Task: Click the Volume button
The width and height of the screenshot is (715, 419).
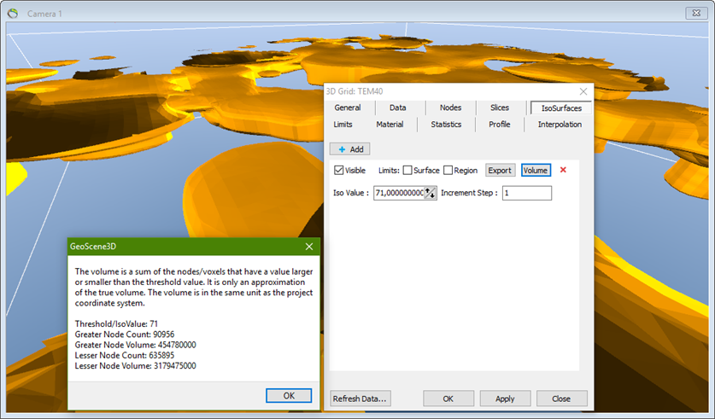Action: pos(536,171)
